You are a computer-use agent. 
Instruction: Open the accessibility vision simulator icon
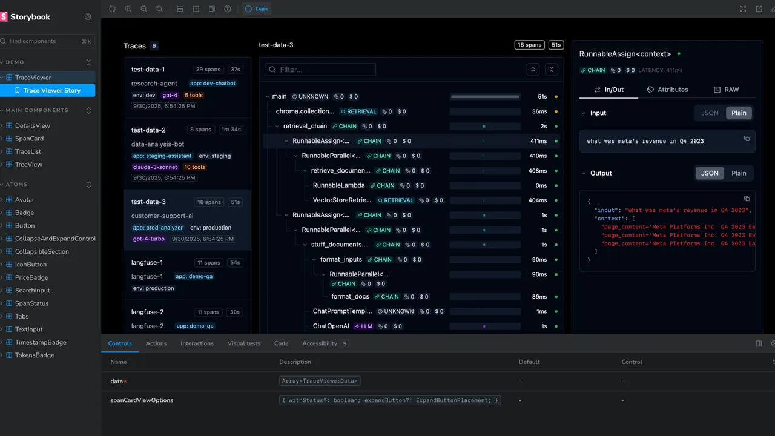(x=228, y=9)
